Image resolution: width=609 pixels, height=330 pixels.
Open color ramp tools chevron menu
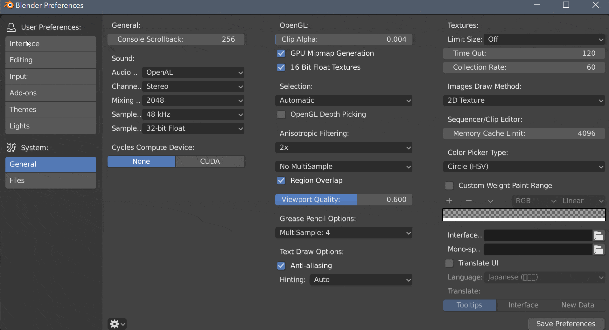tap(490, 201)
